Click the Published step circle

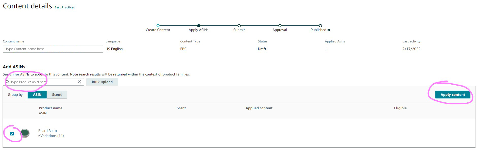click(320, 26)
